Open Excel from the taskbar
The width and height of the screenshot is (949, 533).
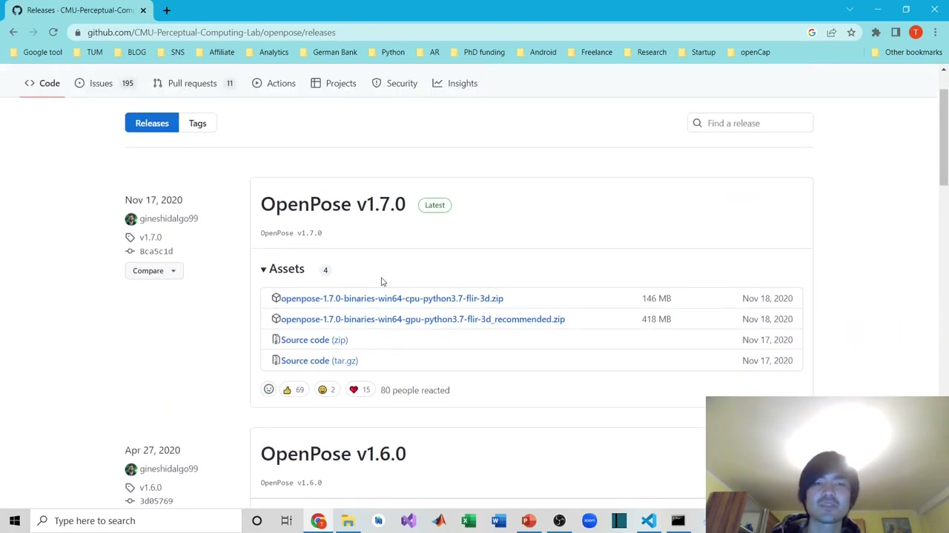(x=469, y=520)
